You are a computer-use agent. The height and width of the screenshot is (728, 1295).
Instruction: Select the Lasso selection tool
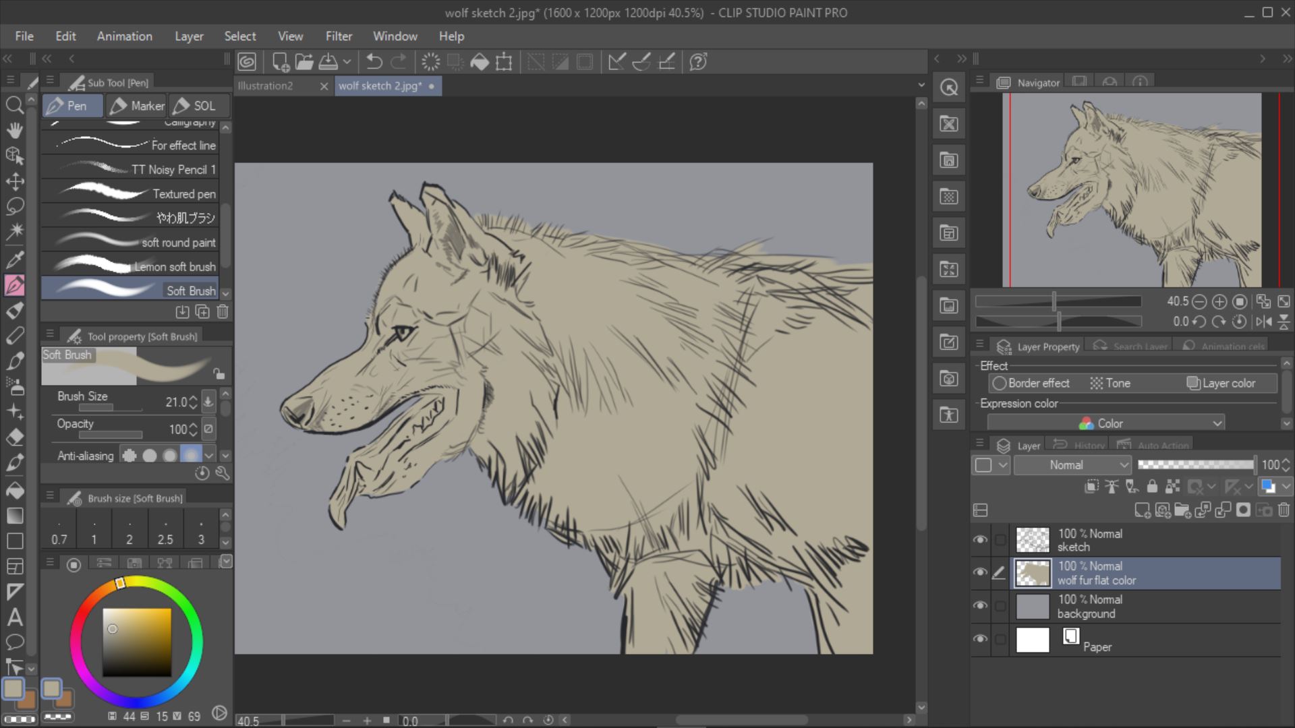tap(14, 206)
